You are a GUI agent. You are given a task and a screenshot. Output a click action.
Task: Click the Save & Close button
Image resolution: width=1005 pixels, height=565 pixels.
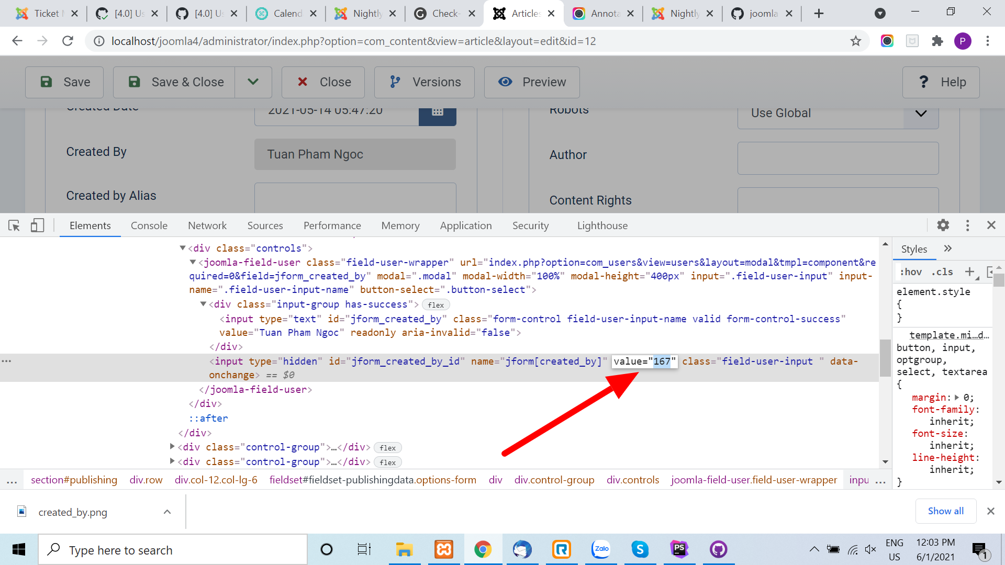point(174,82)
